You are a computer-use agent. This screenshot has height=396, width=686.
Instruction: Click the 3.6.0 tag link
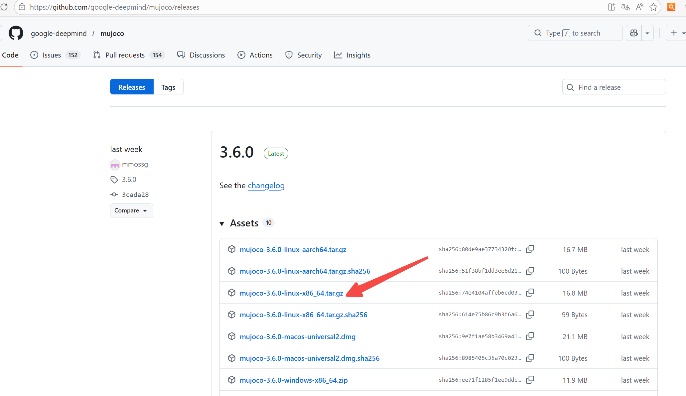pyautogui.click(x=129, y=180)
